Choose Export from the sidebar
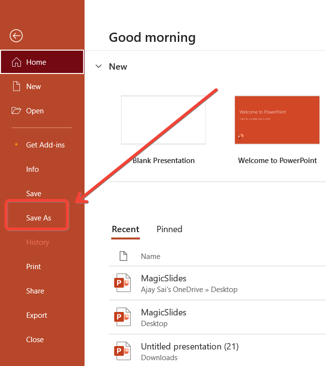The width and height of the screenshot is (326, 366). (36, 315)
